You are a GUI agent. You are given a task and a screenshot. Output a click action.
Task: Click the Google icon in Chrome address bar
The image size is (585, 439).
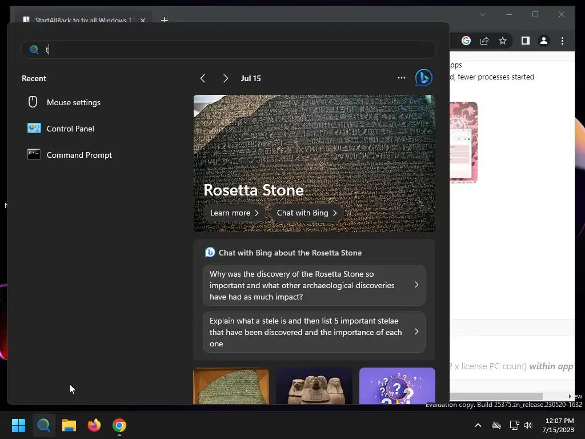click(x=466, y=41)
